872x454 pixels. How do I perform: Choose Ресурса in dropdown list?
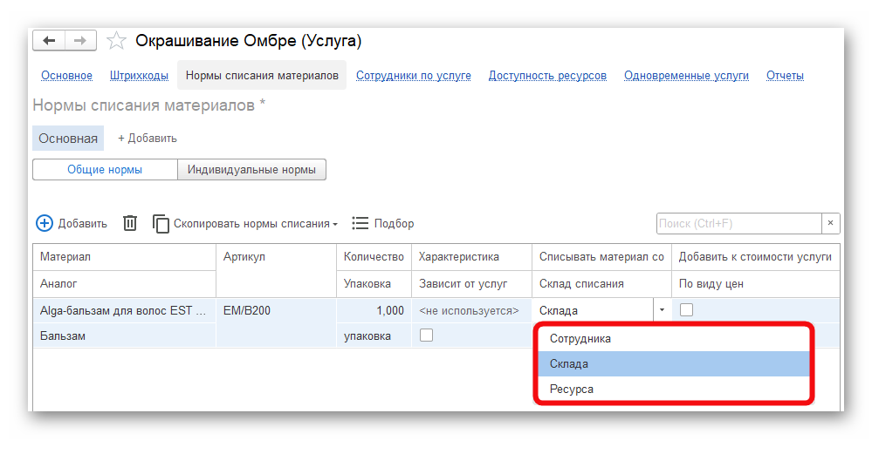pos(571,389)
